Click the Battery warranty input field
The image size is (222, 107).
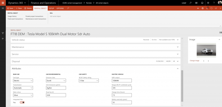click(x=122, y=102)
